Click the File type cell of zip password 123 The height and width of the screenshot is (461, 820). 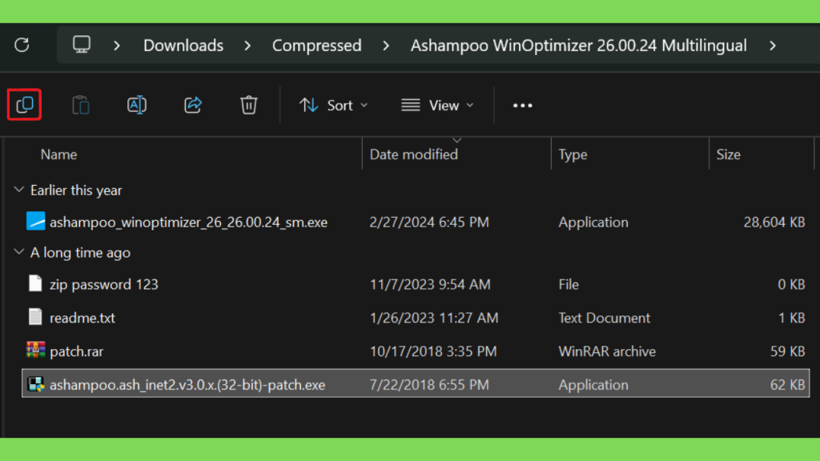569,284
